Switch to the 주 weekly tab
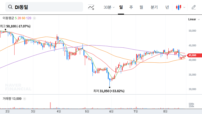Screen dimensions: 202x114 [131, 7]
